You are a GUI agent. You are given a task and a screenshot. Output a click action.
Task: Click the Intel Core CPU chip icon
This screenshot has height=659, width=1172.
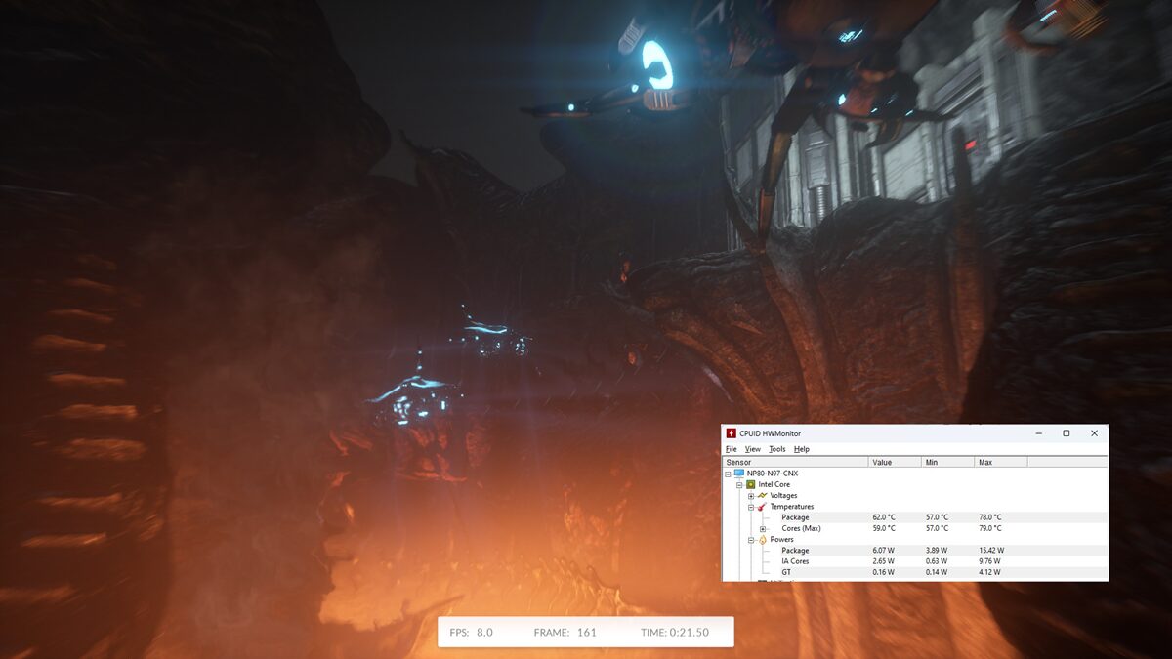click(x=750, y=484)
